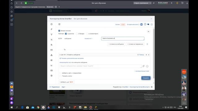
Task: Open the envelope mailing icon in SmartBot sidebar
Action: point(52,50)
